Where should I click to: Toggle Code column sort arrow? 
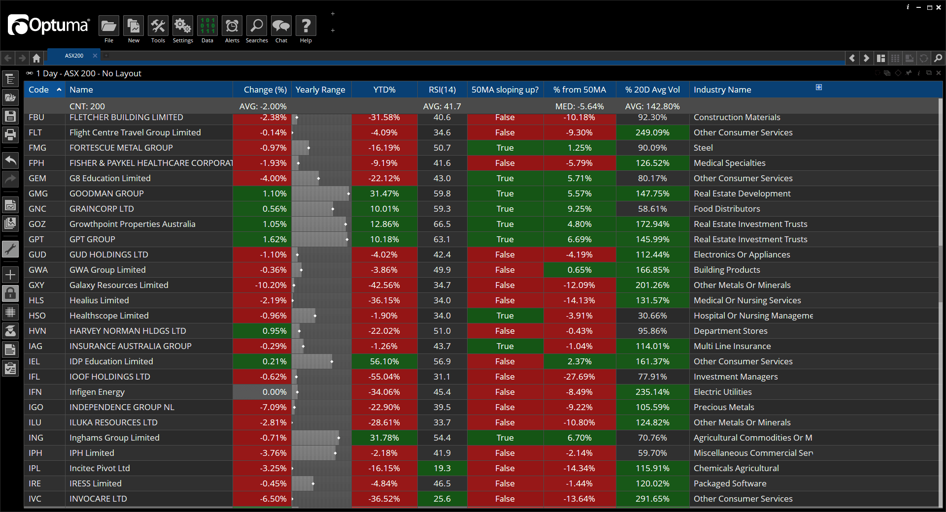click(59, 90)
